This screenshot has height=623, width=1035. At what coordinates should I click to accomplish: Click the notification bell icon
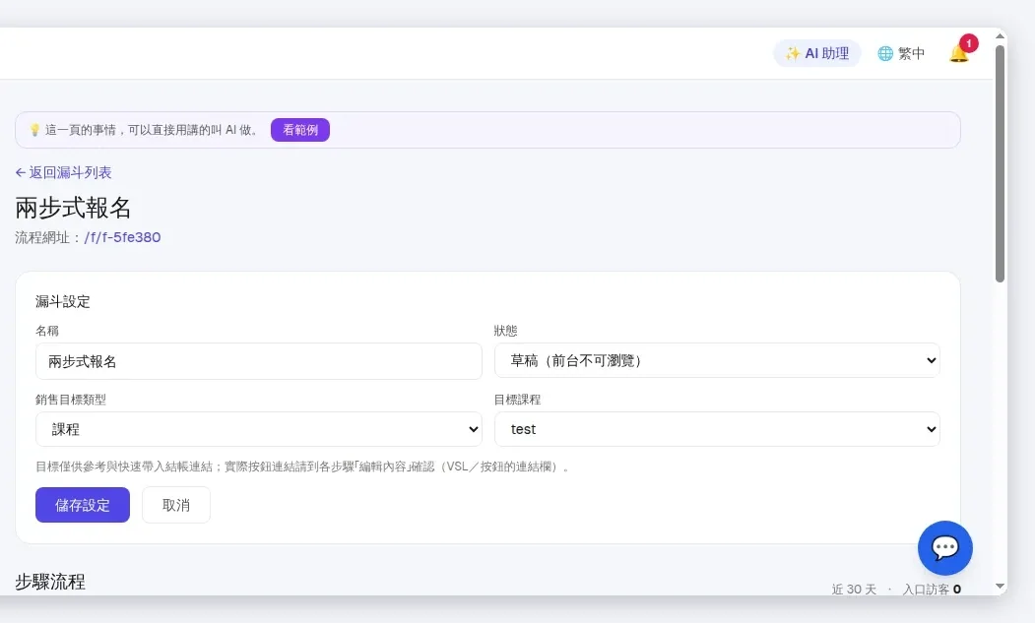click(959, 53)
